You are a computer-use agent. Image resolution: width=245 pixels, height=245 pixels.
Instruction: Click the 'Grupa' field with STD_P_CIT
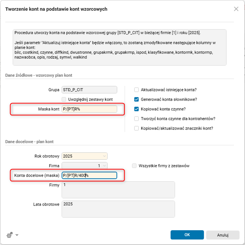[x=89, y=90]
